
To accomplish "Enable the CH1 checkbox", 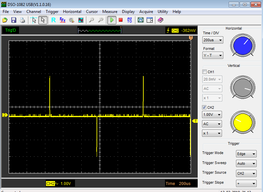I will pos(204,72).
